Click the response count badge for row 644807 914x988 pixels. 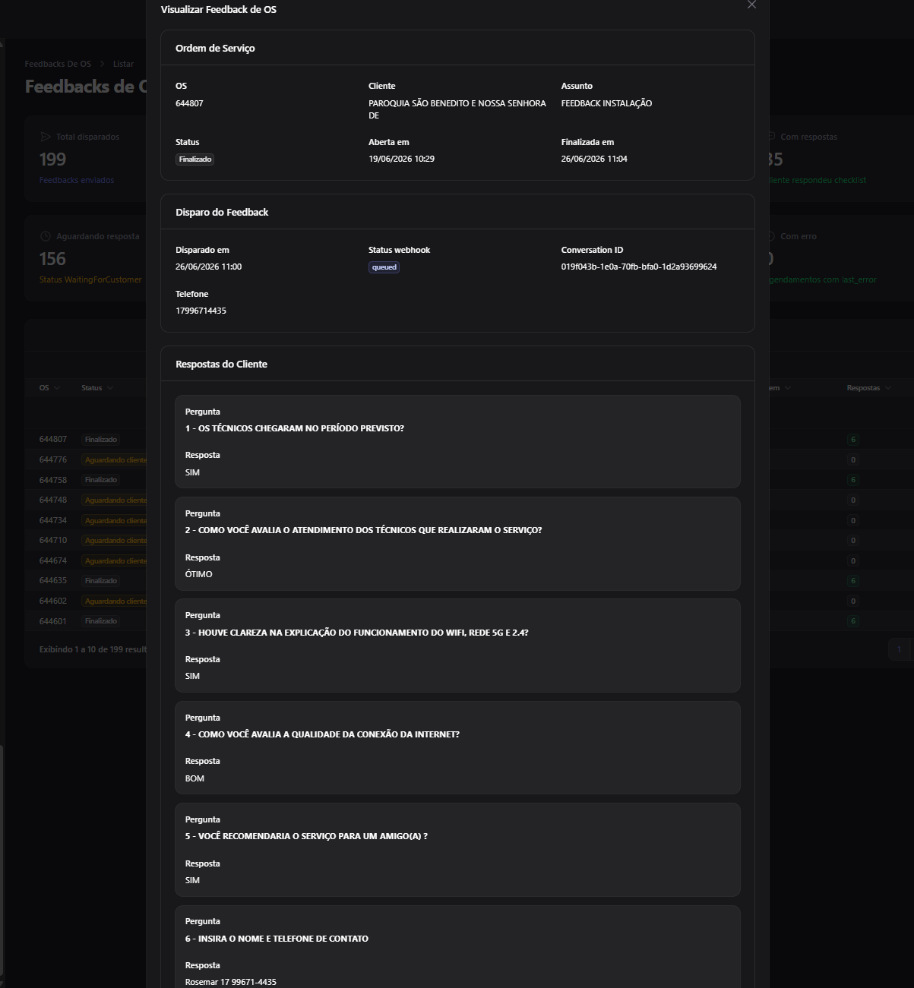(x=853, y=440)
